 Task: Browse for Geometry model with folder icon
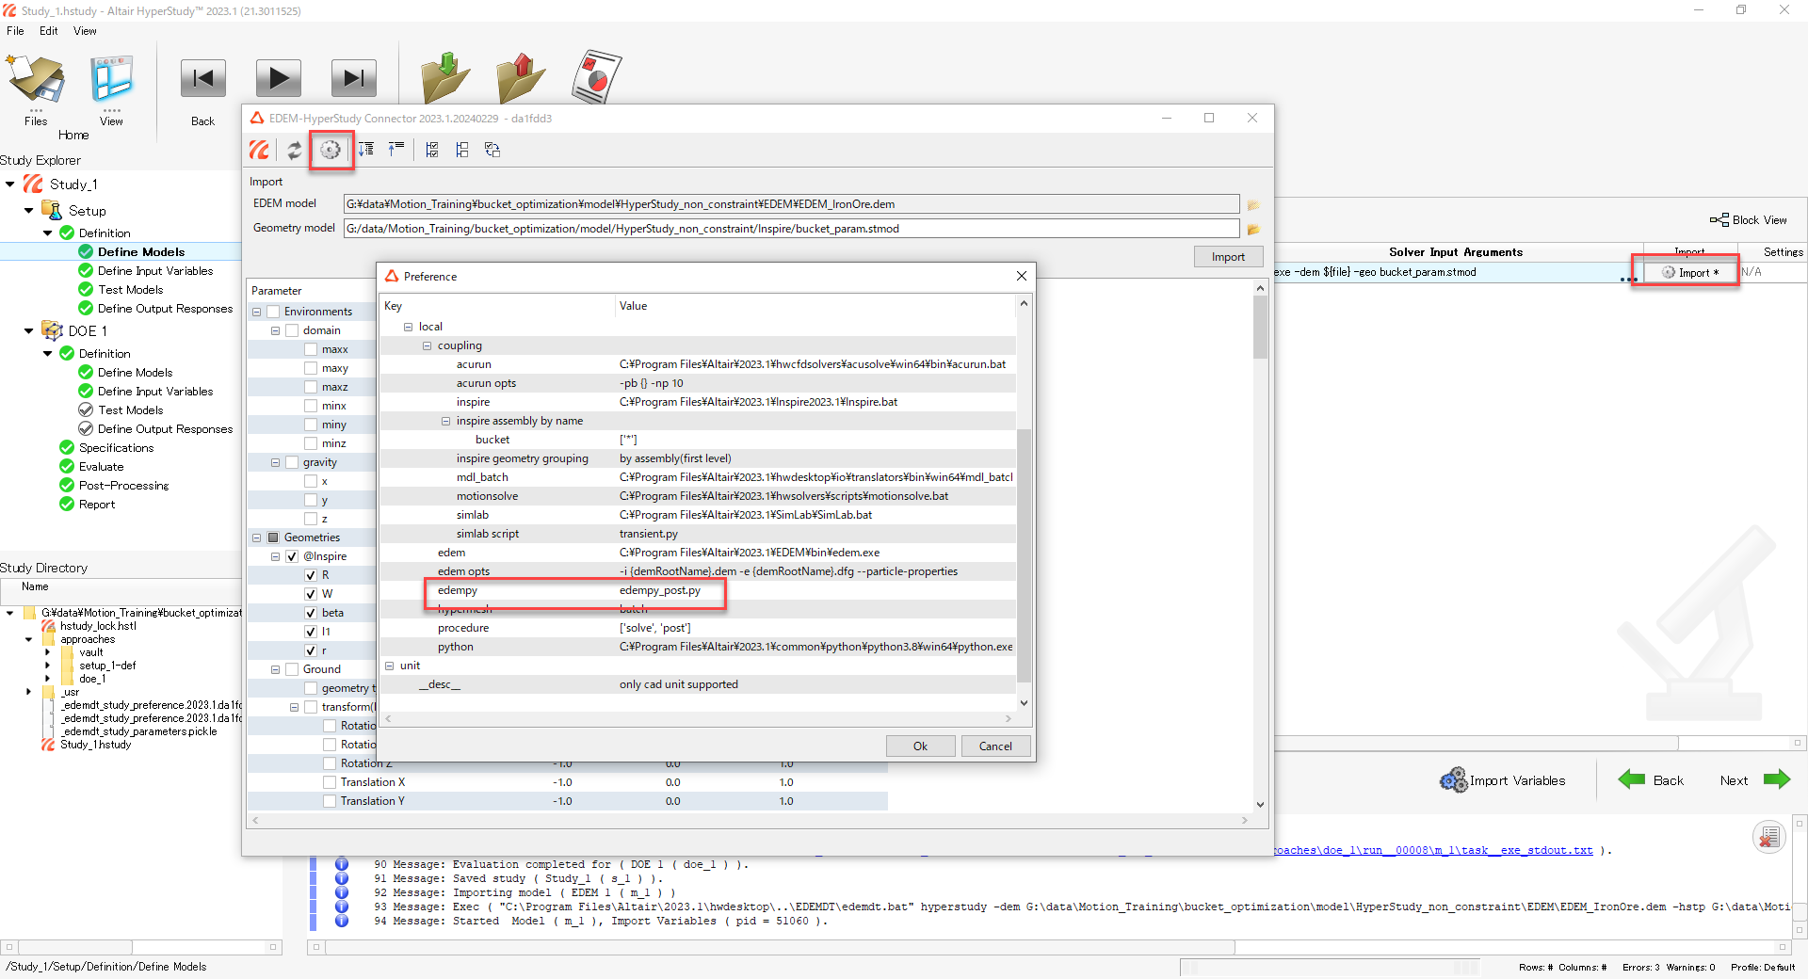(1253, 230)
